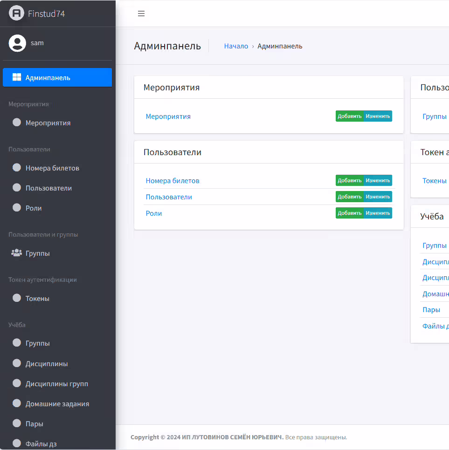Open Роли link in the card
Image resolution: width=449 pixels, height=450 pixels.
[x=154, y=213]
